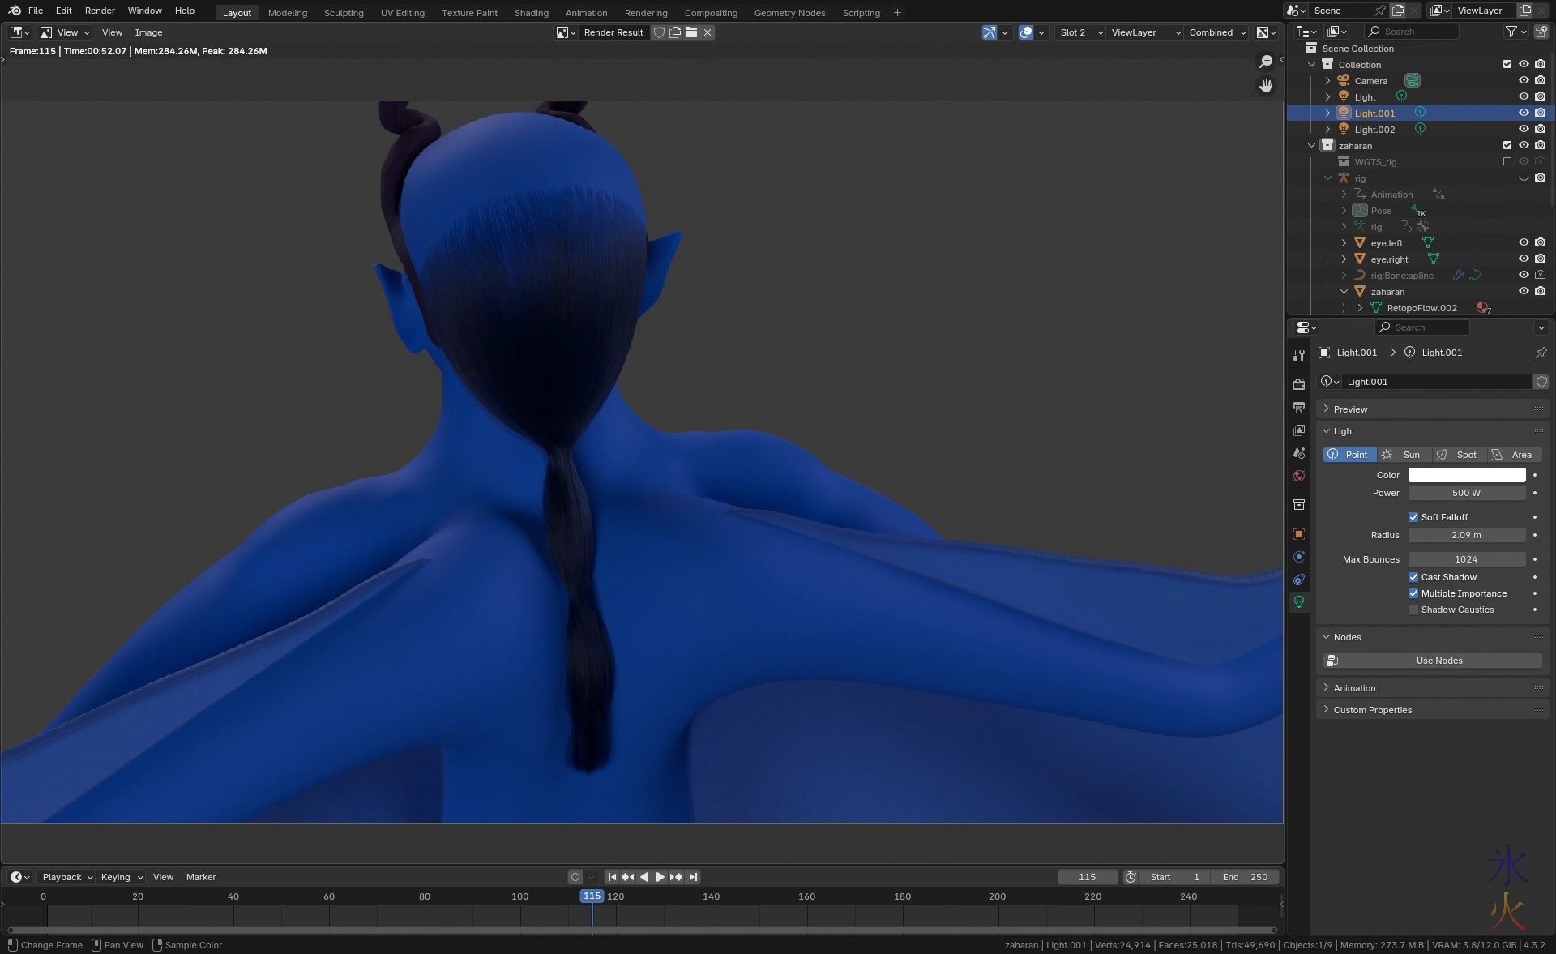Expand the Custom Properties panel
The image size is (1556, 954).
click(1372, 710)
